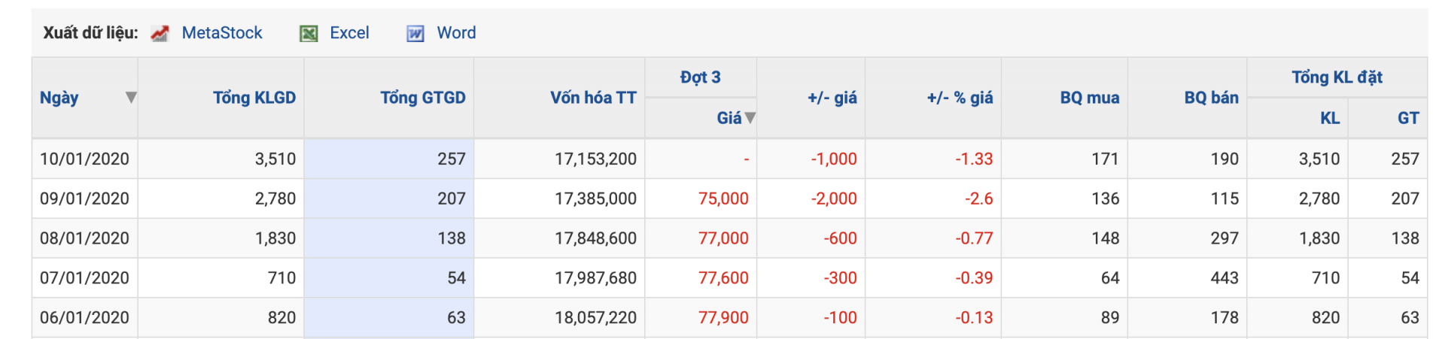Click the 75,000 price on 09/01/2020
The image size is (1445, 339).
[723, 198]
